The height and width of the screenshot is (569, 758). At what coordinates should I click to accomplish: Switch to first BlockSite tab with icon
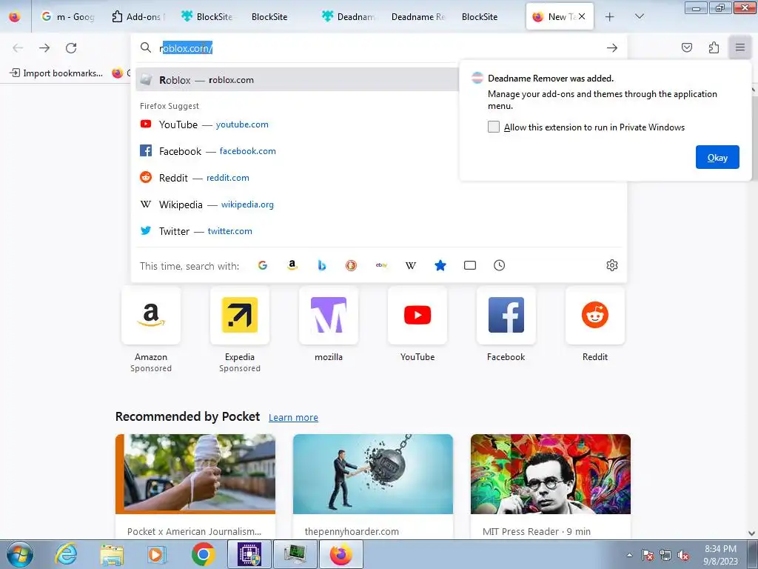207,16
